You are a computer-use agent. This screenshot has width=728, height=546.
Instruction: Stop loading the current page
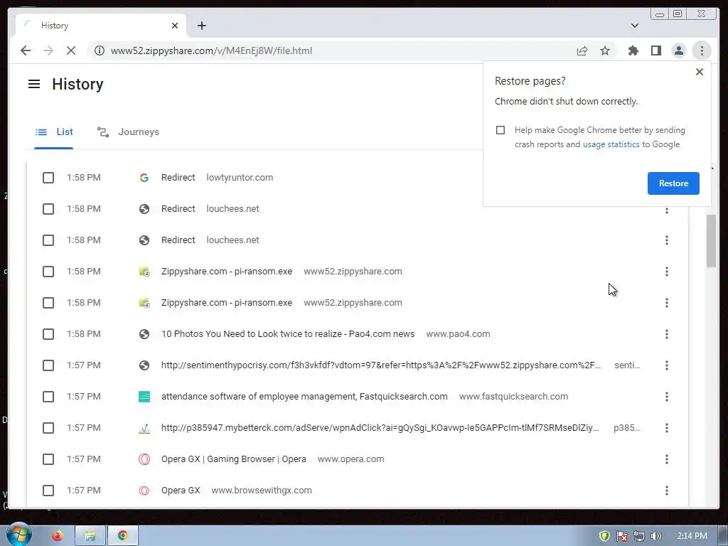click(71, 50)
